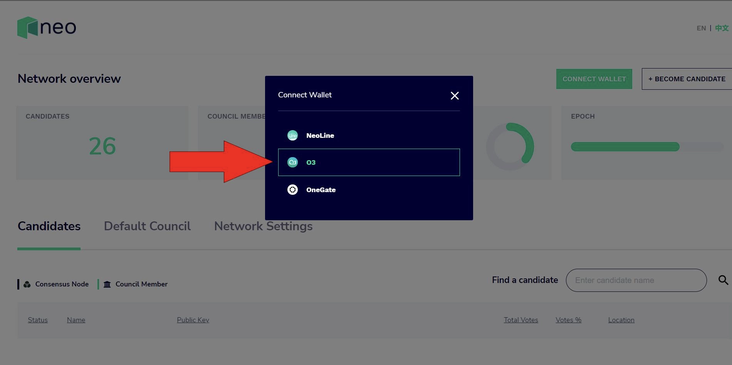732x365 pixels.
Task: Click the Consensus Node legend label
Action: [x=62, y=284]
